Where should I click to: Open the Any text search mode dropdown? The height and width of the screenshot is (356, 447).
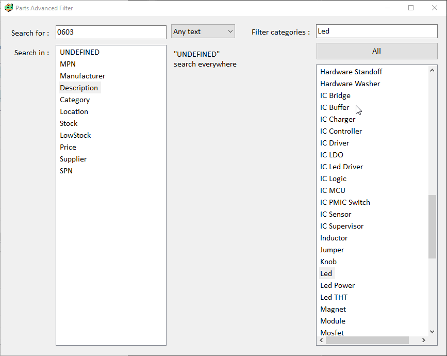[203, 31]
